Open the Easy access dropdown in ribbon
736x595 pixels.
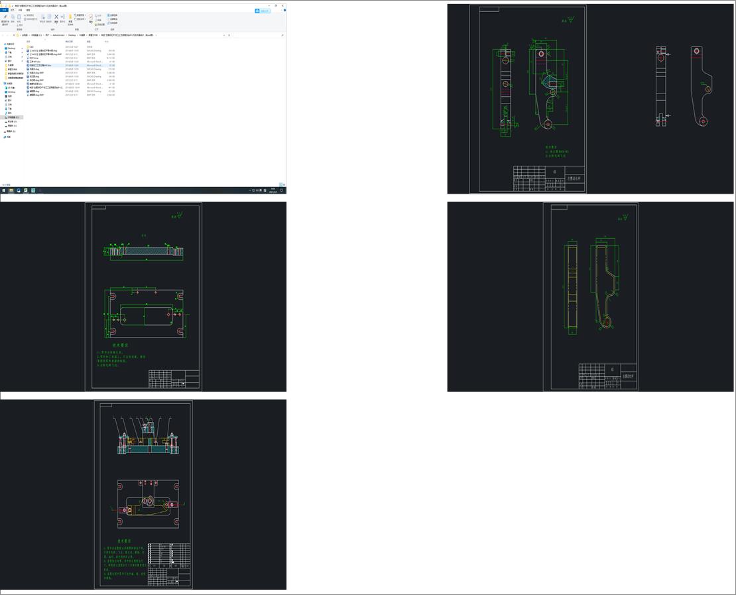coord(80,19)
